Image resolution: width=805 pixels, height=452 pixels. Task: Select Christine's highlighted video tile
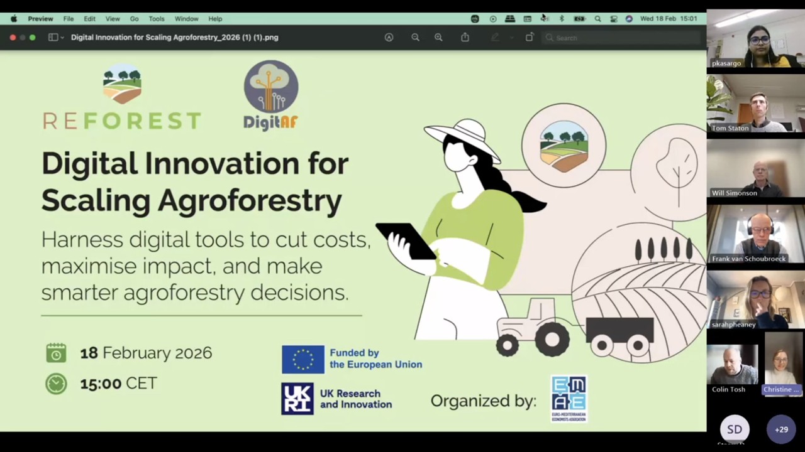[784, 363]
